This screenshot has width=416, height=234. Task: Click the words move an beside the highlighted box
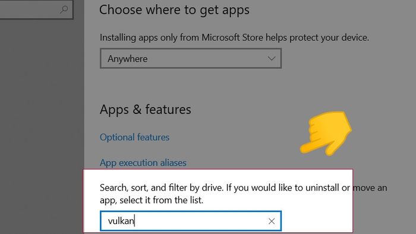pyautogui.click(x=370, y=188)
